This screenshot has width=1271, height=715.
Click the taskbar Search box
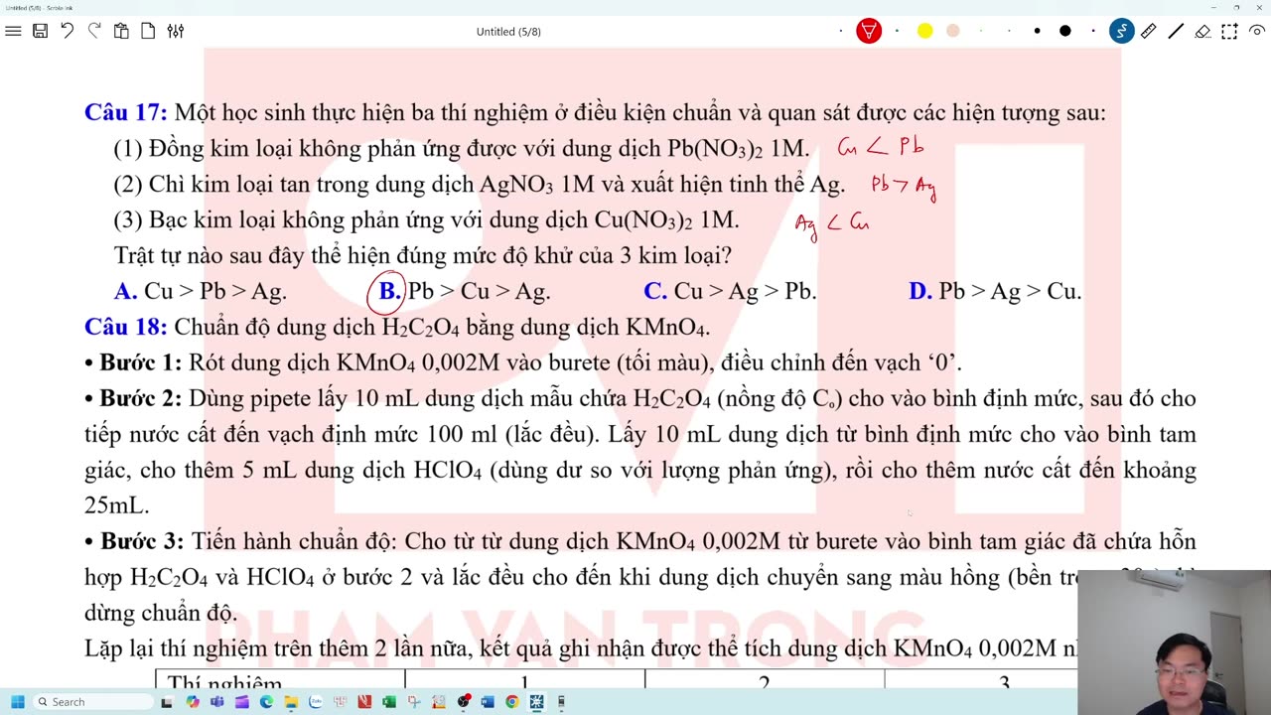click(x=91, y=702)
